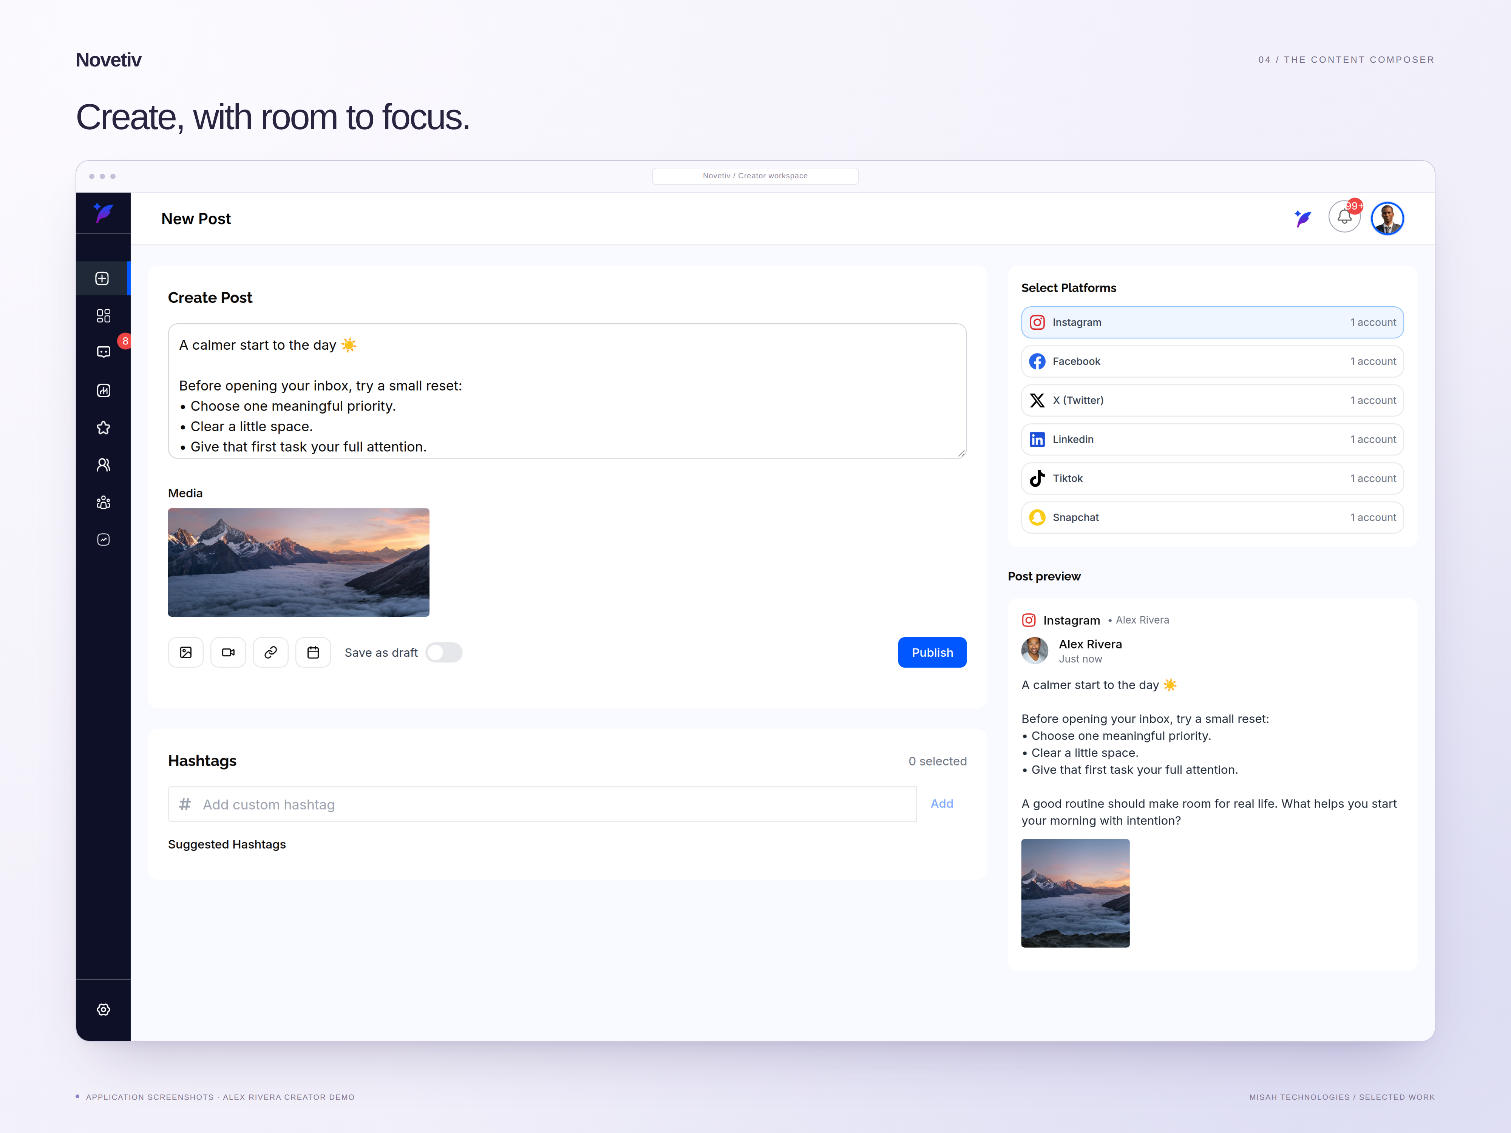Attach a link with the chain icon
This screenshot has width=1511, height=1133.
click(270, 652)
